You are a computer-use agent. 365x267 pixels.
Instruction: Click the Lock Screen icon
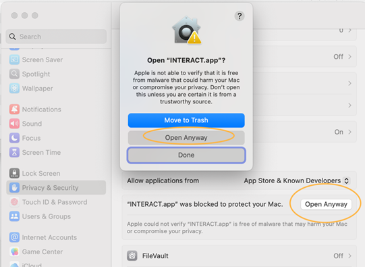point(14,173)
